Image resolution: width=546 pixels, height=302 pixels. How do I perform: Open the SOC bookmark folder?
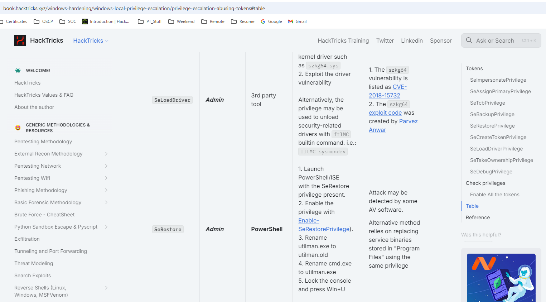click(x=68, y=21)
